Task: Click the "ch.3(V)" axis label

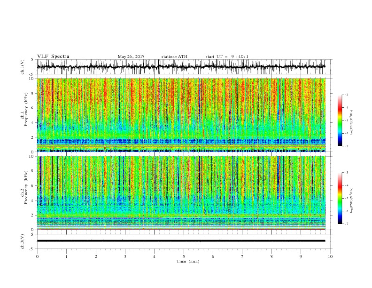Action: tap(23, 241)
